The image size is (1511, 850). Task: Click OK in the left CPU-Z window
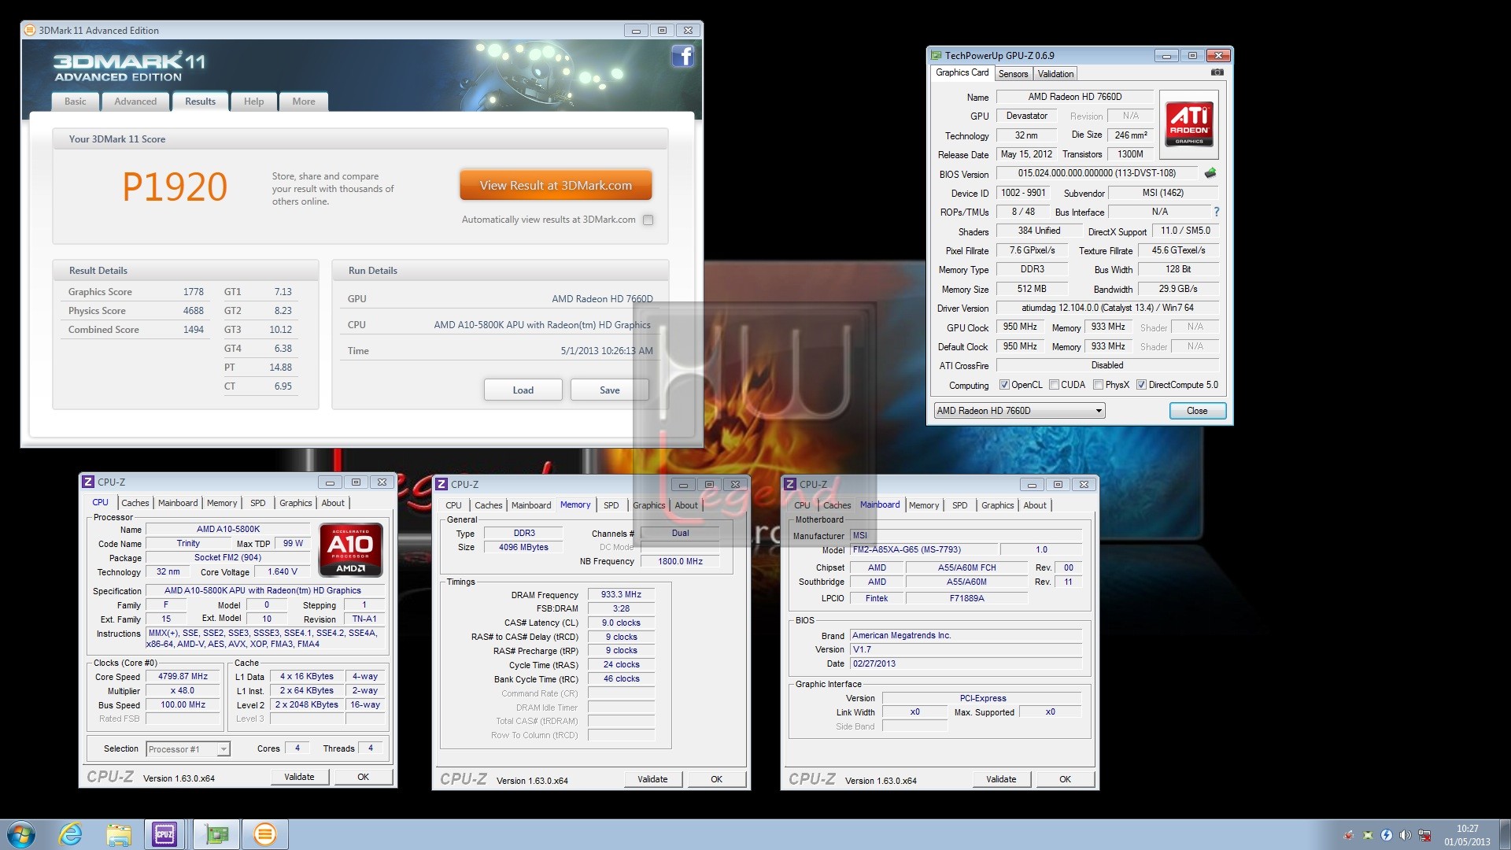pos(363,777)
